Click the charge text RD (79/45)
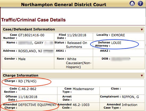Screen dimensions: 146x111 click(27, 81)
